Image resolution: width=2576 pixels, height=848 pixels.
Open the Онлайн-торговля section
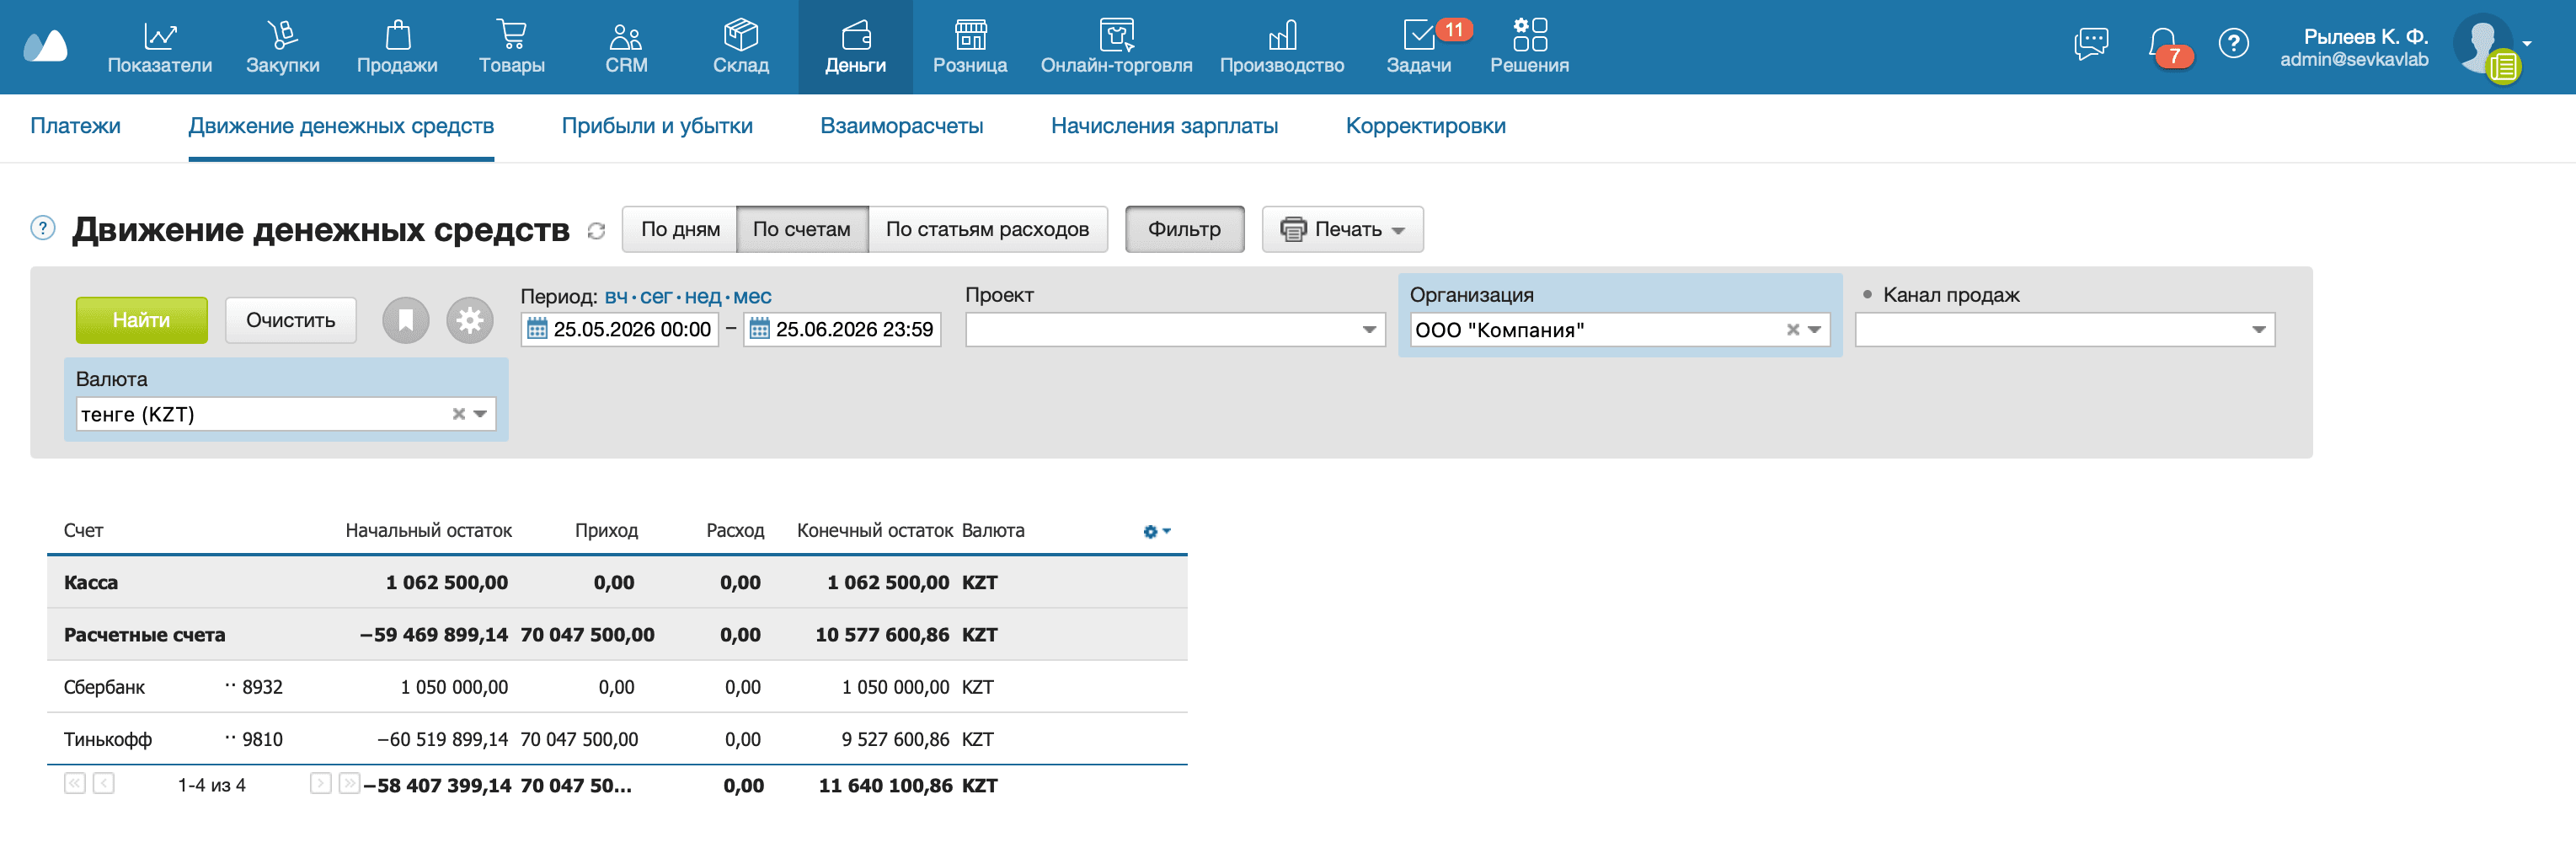[x=1117, y=47]
